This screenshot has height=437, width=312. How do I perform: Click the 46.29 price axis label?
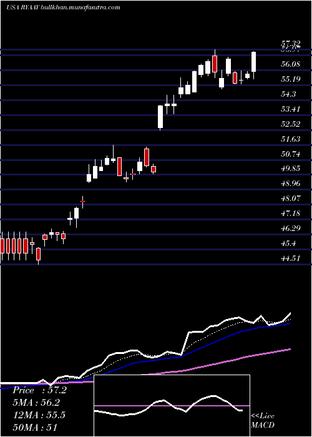290,229
